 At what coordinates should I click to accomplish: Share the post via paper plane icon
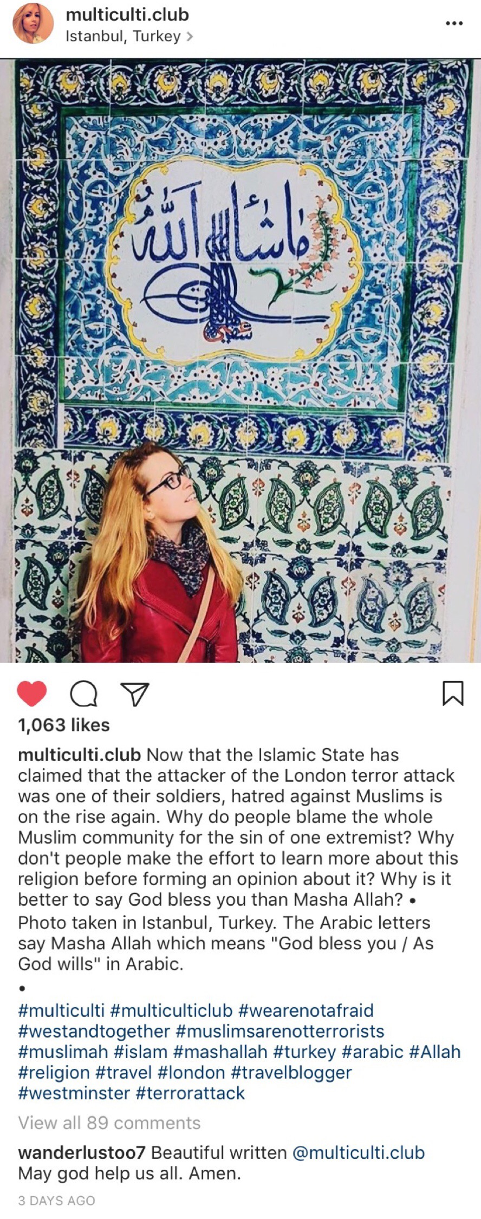(x=135, y=693)
